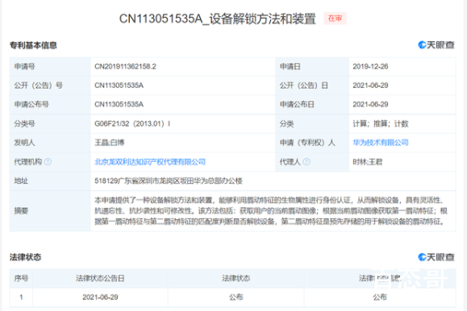This screenshot has width=467, height=311.
Task: Click the 序号 column header
Action: (21, 278)
